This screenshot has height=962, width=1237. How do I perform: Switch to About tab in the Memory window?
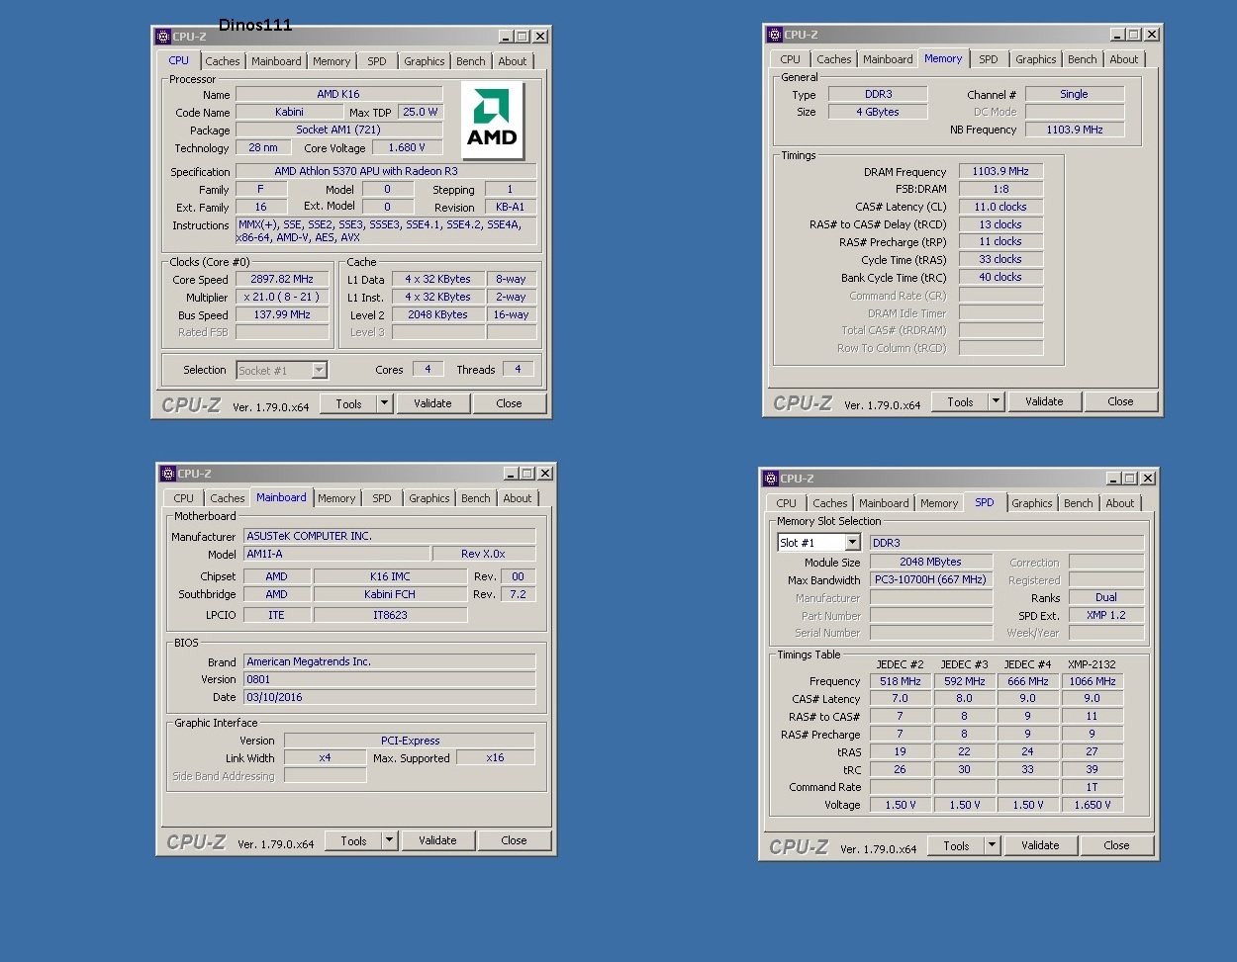coord(1124,59)
